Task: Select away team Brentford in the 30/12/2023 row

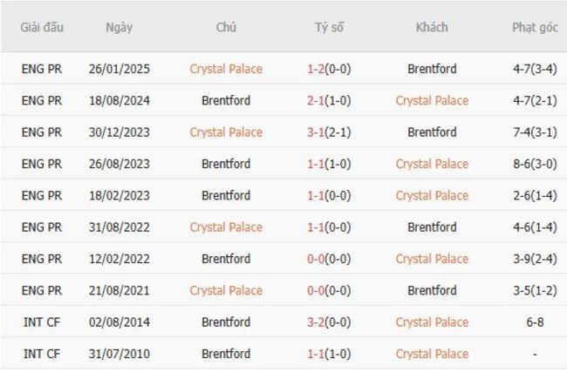Action: [432, 132]
